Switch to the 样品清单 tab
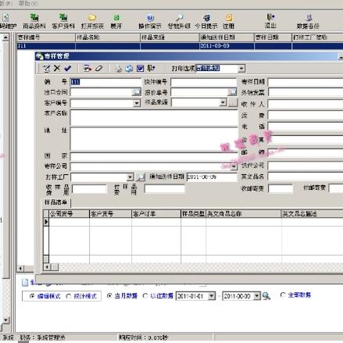Viewport: 343px width, 343px height. [55, 202]
